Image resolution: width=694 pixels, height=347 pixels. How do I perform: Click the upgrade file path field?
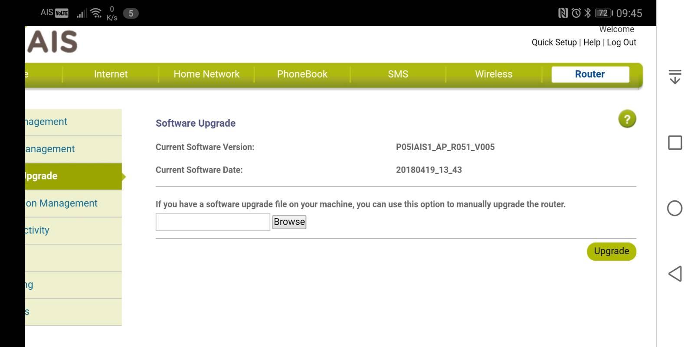pyautogui.click(x=213, y=222)
